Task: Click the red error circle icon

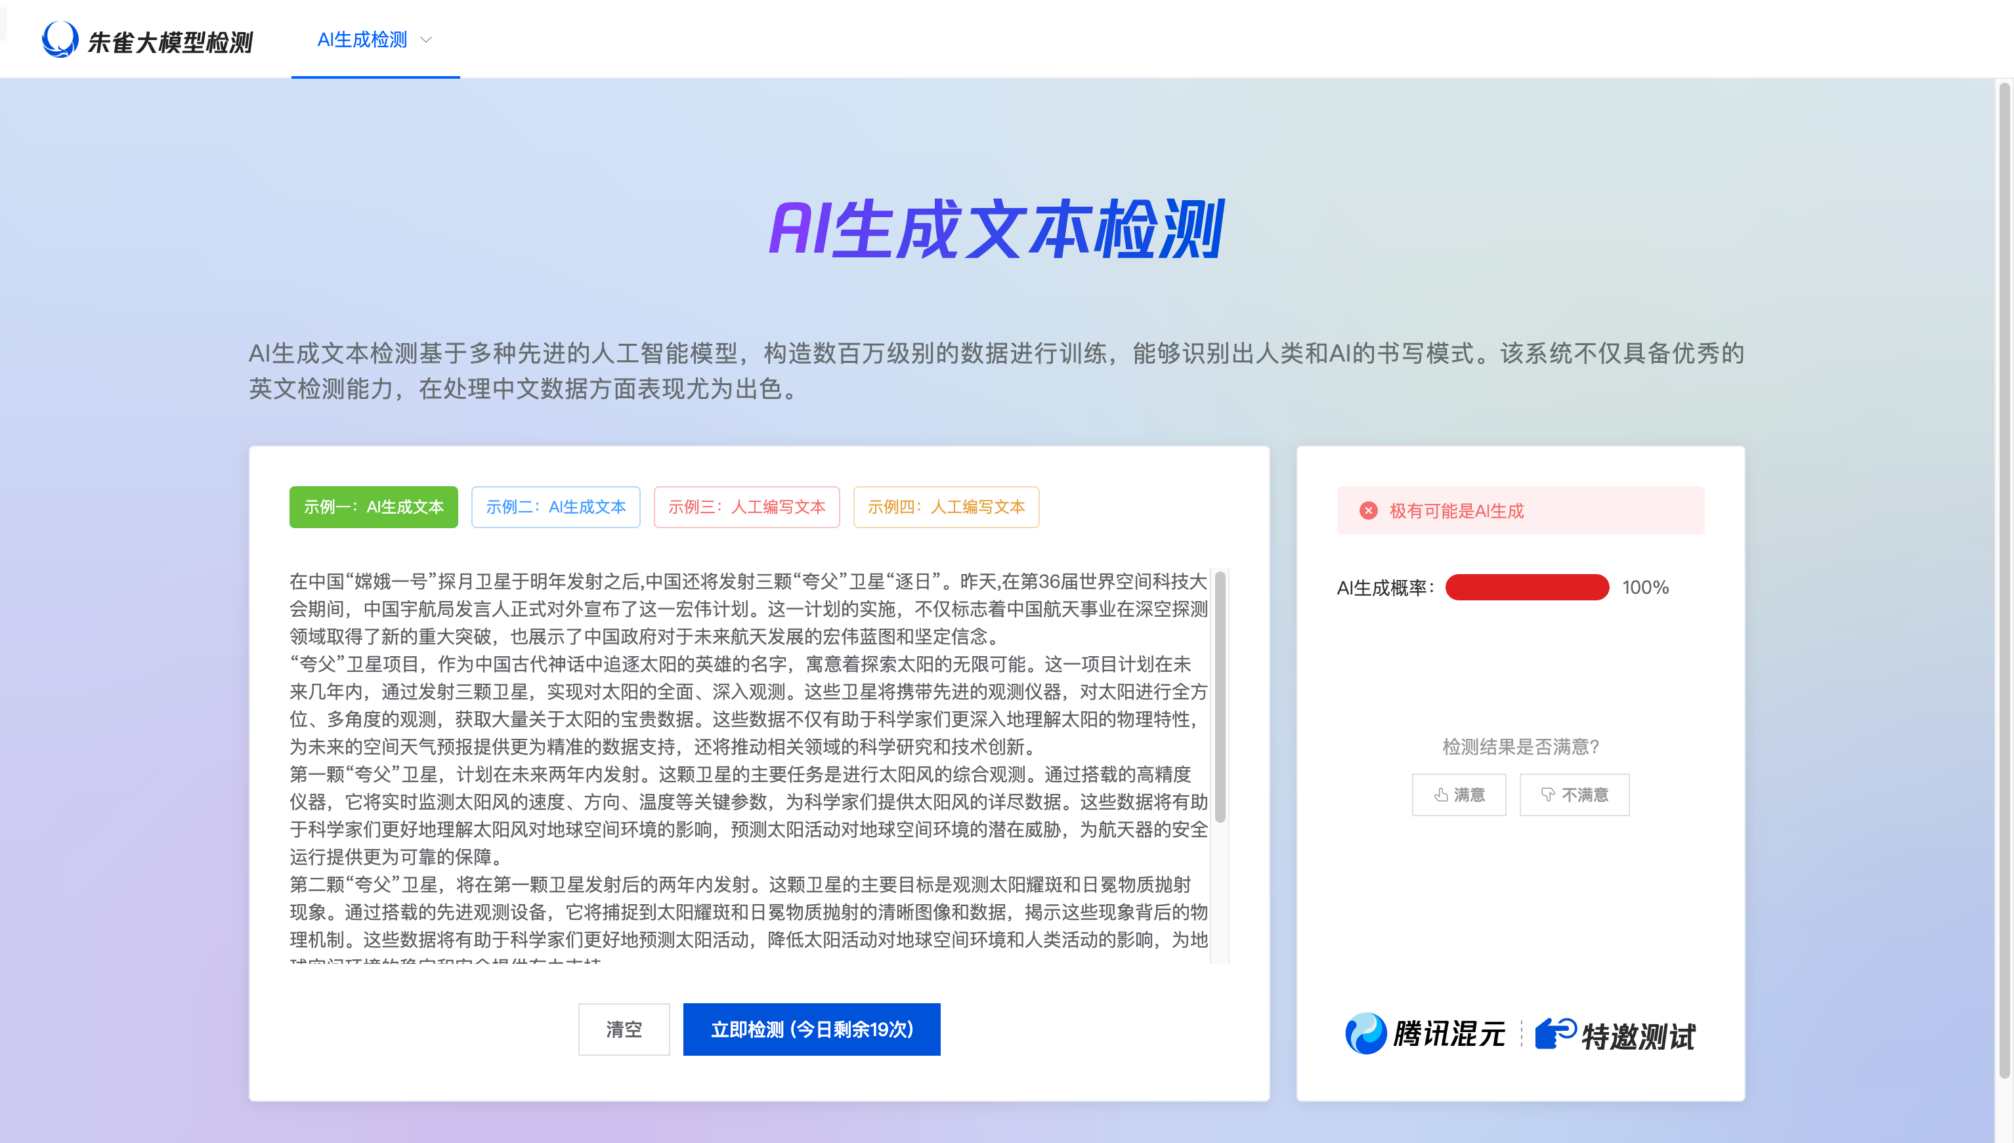Action: pyautogui.click(x=1368, y=510)
